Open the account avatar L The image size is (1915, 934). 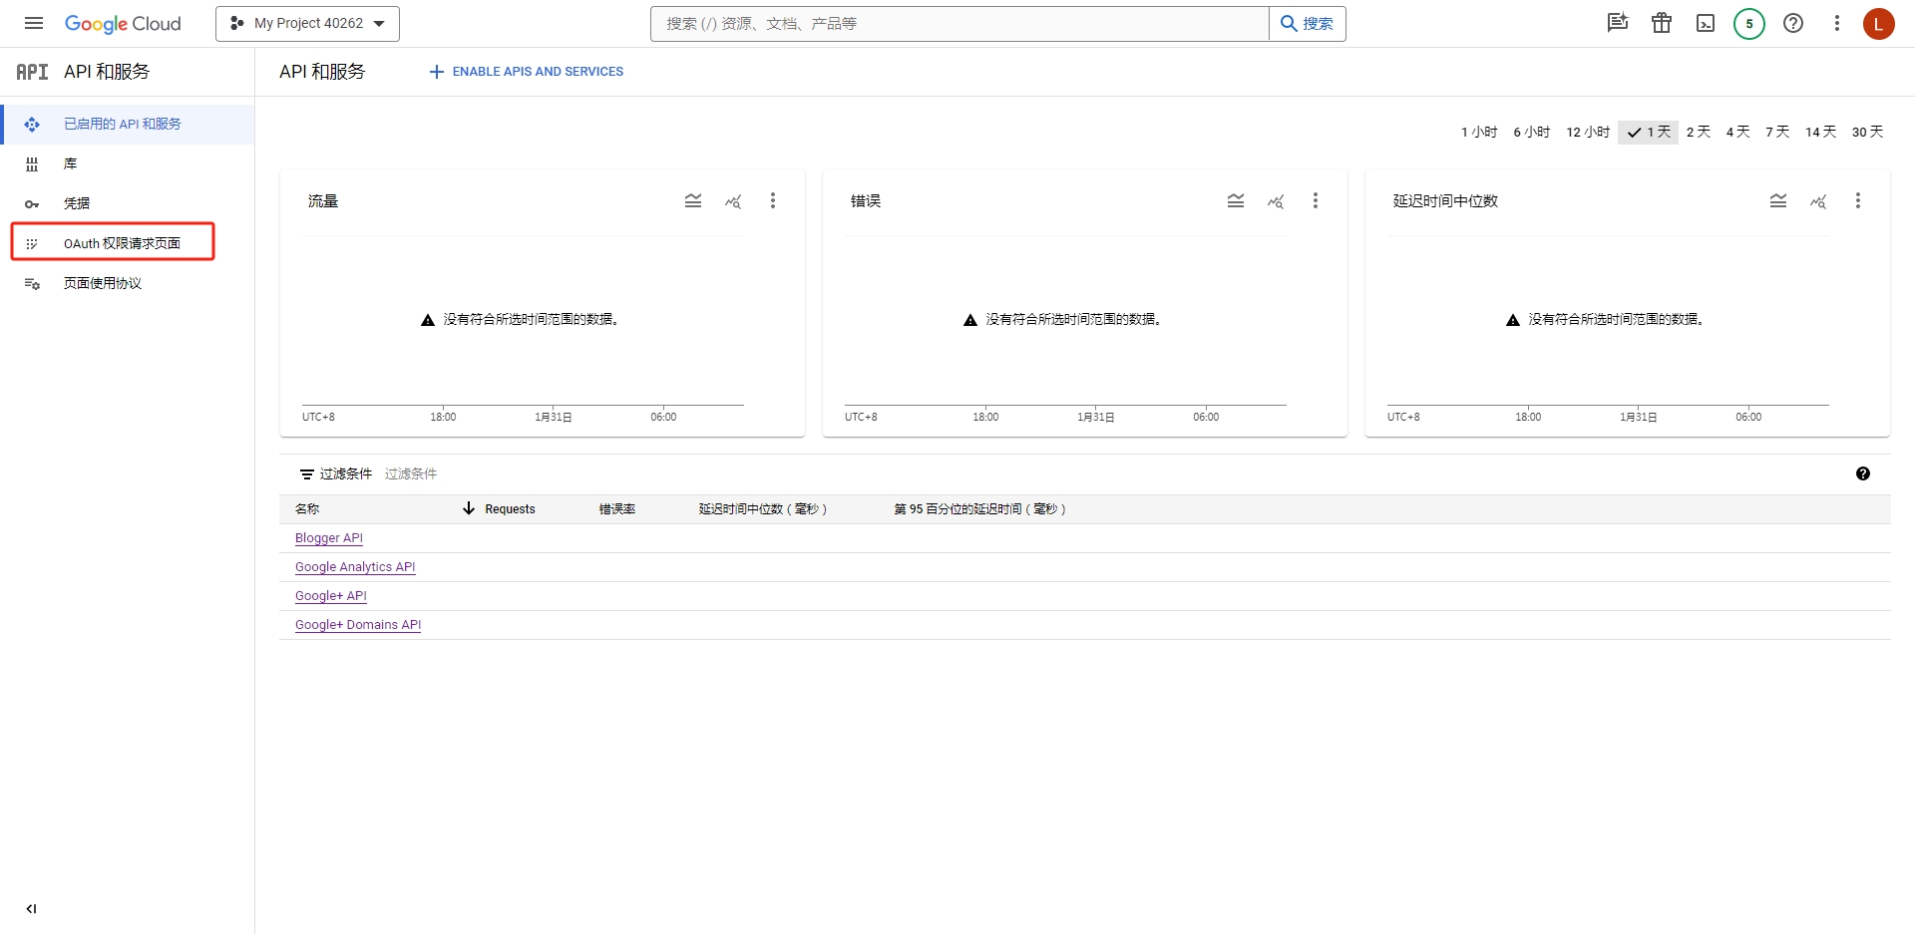[x=1878, y=23]
